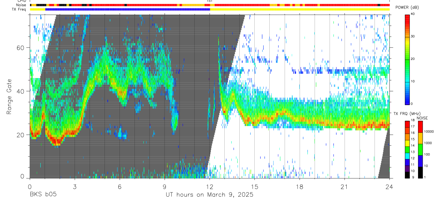
Task: Click the 20 tick on power colorbar
Action: (x=413, y=59)
